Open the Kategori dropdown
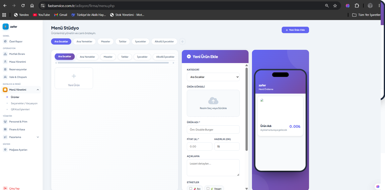Screen dimensions: 385x190 point(213,77)
